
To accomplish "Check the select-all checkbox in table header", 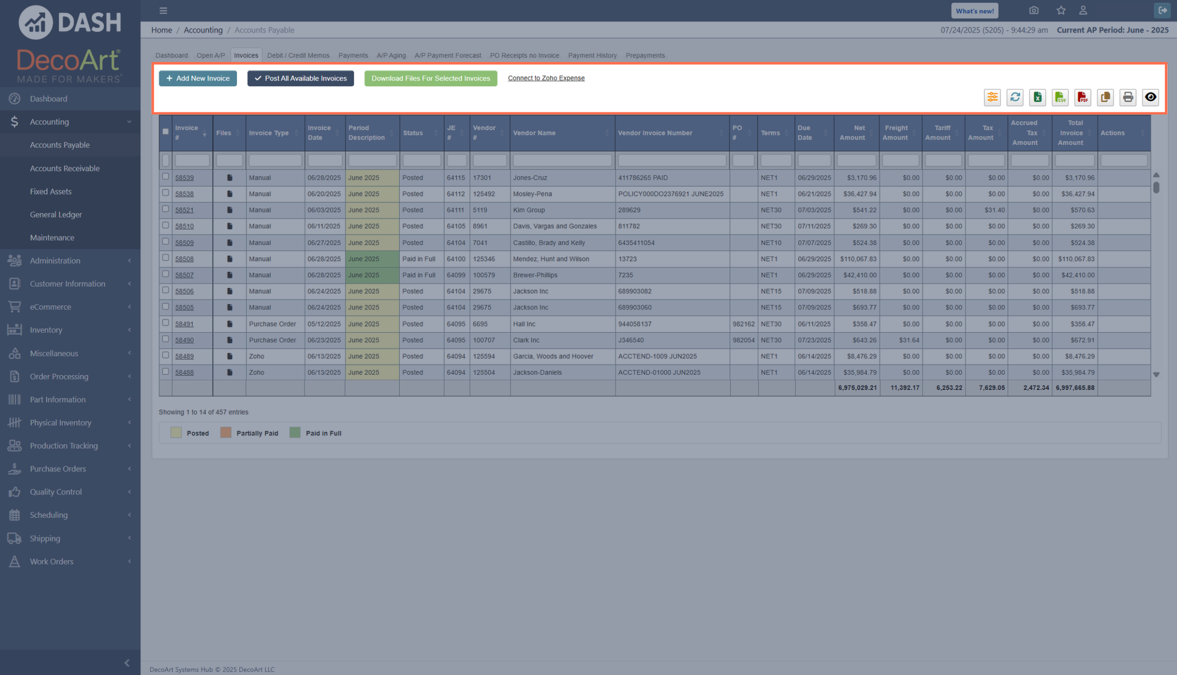I will [165, 131].
